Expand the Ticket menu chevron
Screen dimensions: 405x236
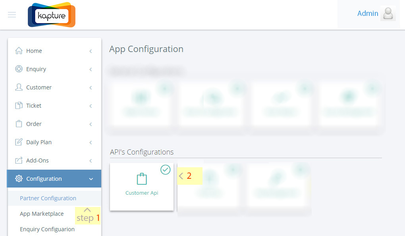91,106
